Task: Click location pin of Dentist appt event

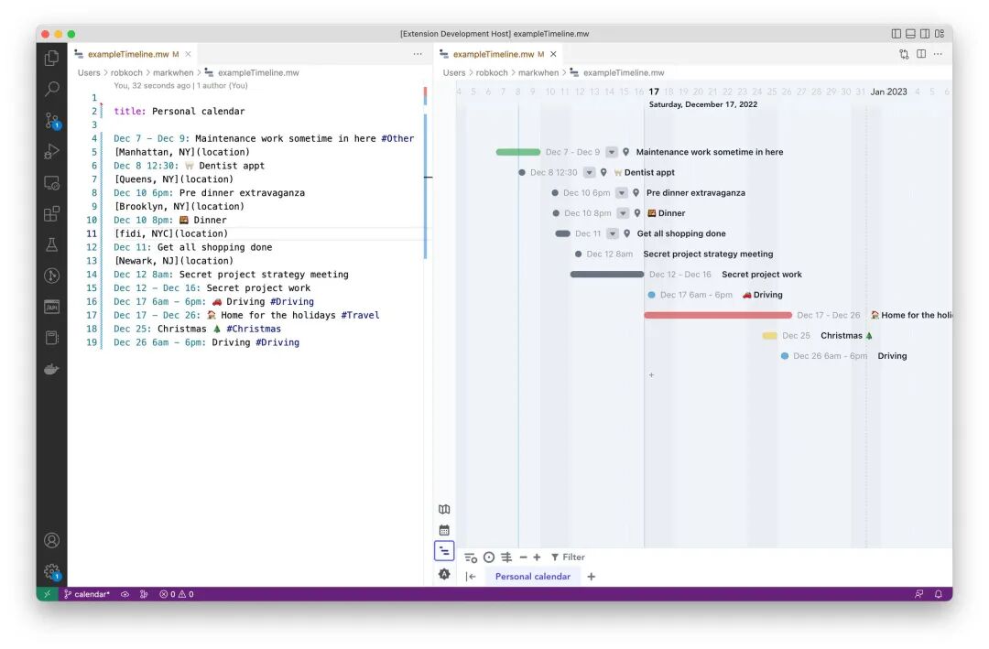Action: pos(603,172)
